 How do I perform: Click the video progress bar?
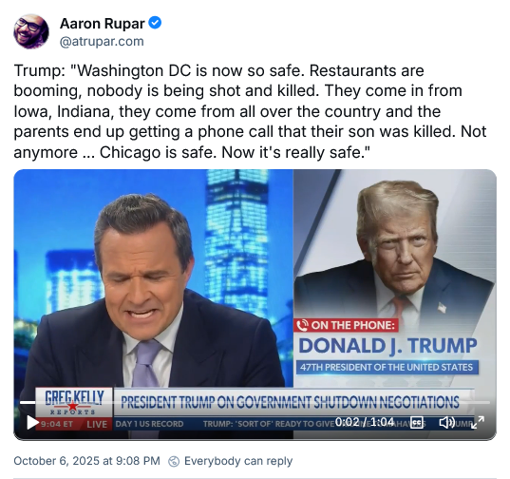[255, 403]
